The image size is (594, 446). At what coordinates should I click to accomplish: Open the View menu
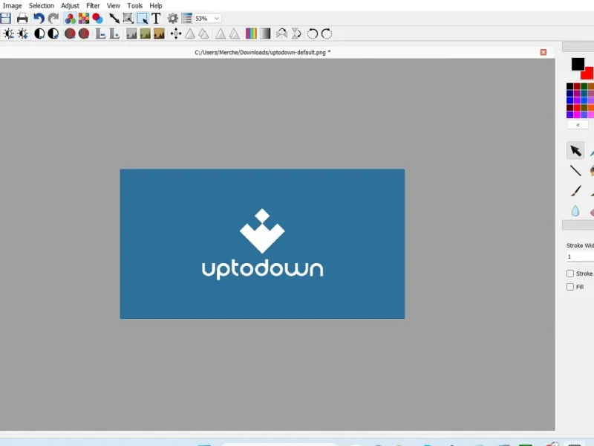114,6
